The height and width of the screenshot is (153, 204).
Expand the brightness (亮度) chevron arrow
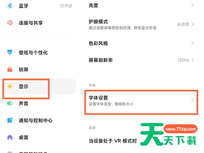click(x=193, y=5)
